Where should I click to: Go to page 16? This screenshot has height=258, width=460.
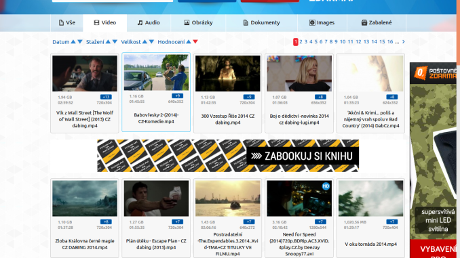pos(390,41)
